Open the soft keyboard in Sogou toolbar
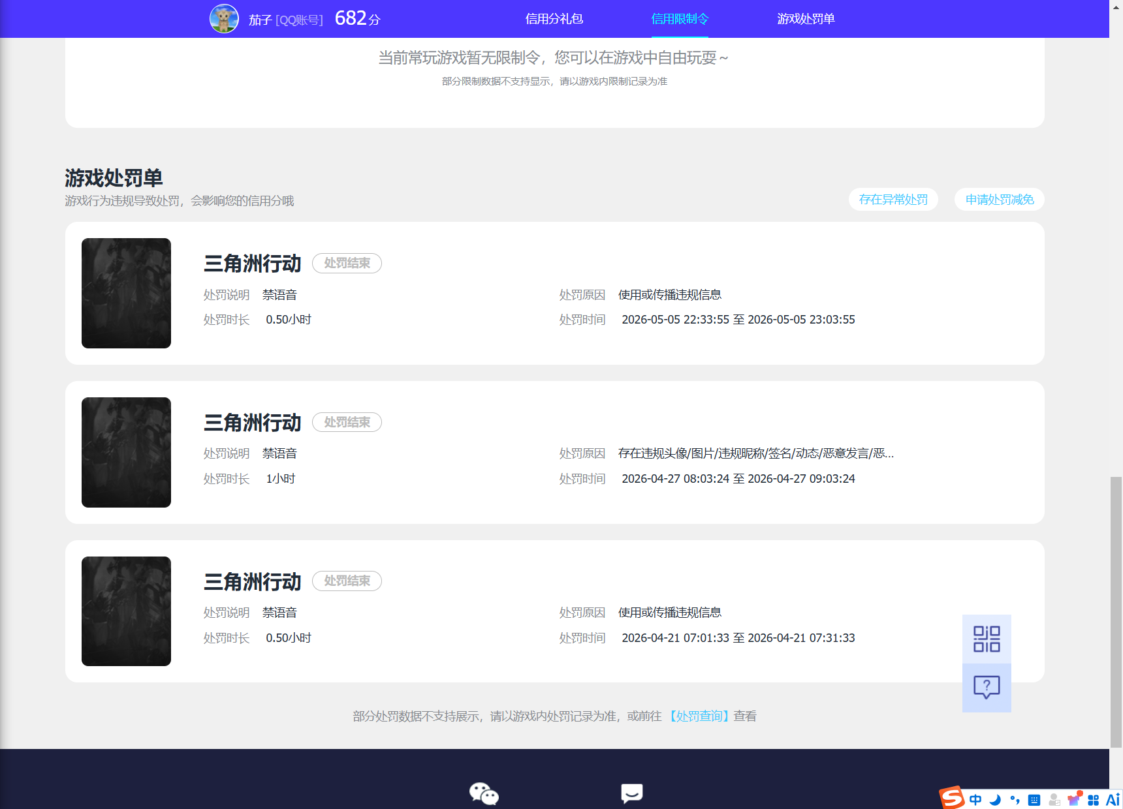The width and height of the screenshot is (1123, 809). (1034, 800)
